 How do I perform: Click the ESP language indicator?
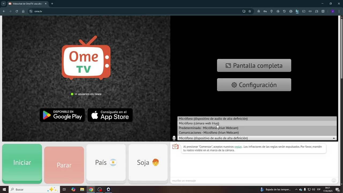319,190
